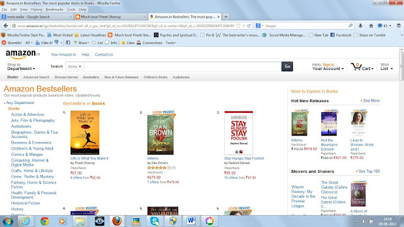Open the Life is What You Make it cover
Viewport: 404px width, 227px height.
point(85,132)
